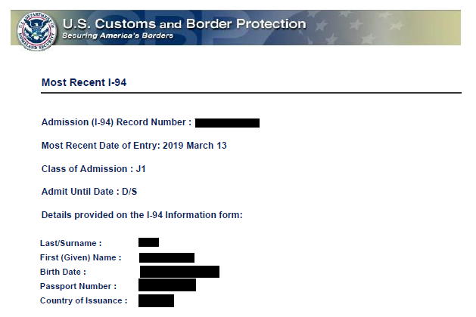This screenshot has width=476, height=317.
Task: Click the Country of Issuance label
Action: pyautogui.click(x=83, y=300)
